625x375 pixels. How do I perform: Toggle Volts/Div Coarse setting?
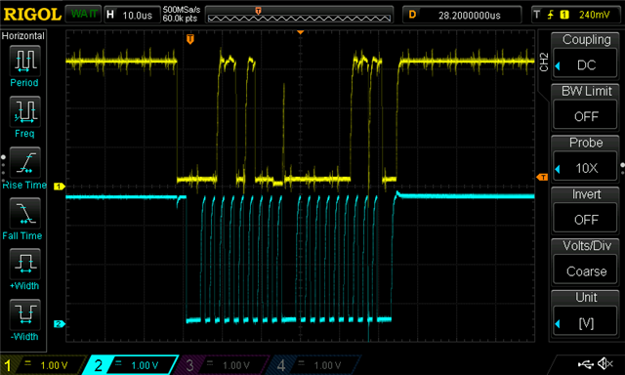(585, 271)
